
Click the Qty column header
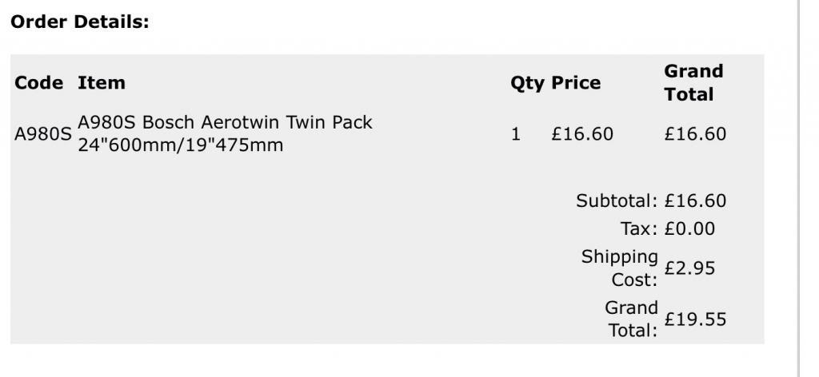click(528, 83)
